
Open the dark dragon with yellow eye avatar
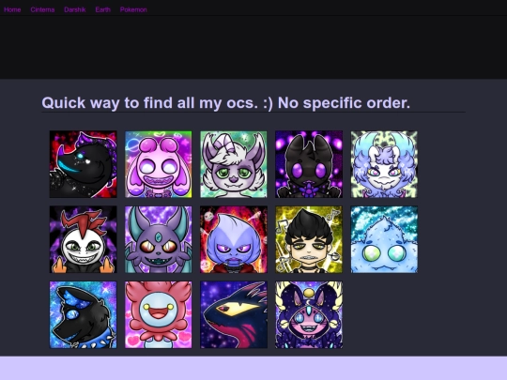tap(234, 314)
